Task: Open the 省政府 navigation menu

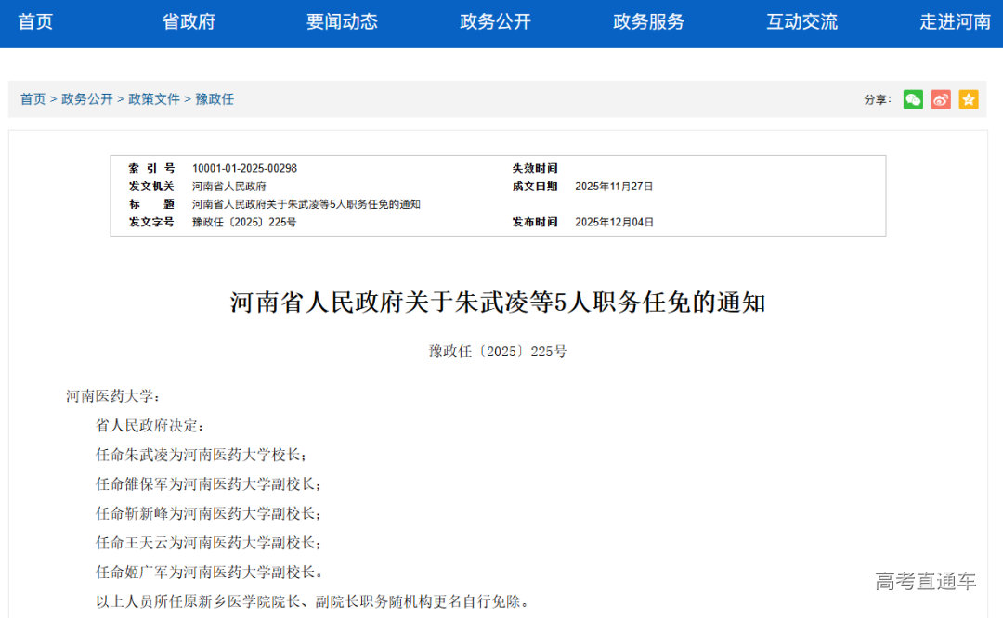Action: (189, 22)
